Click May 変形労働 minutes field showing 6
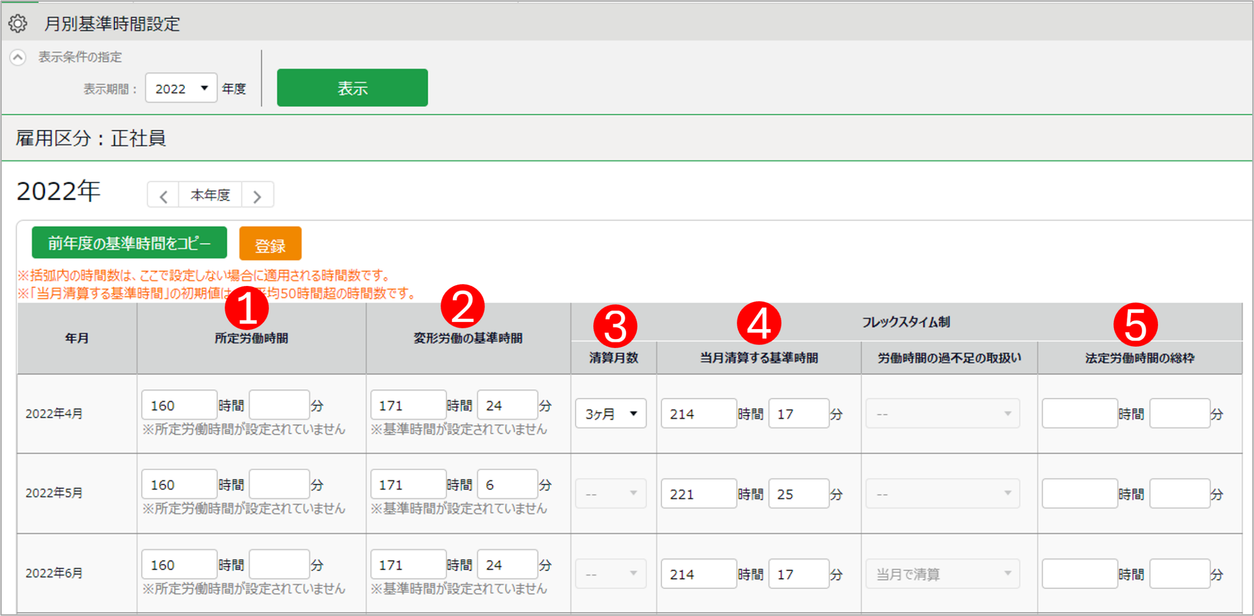This screenshot has height=616, width=1254. click(507, 484)
